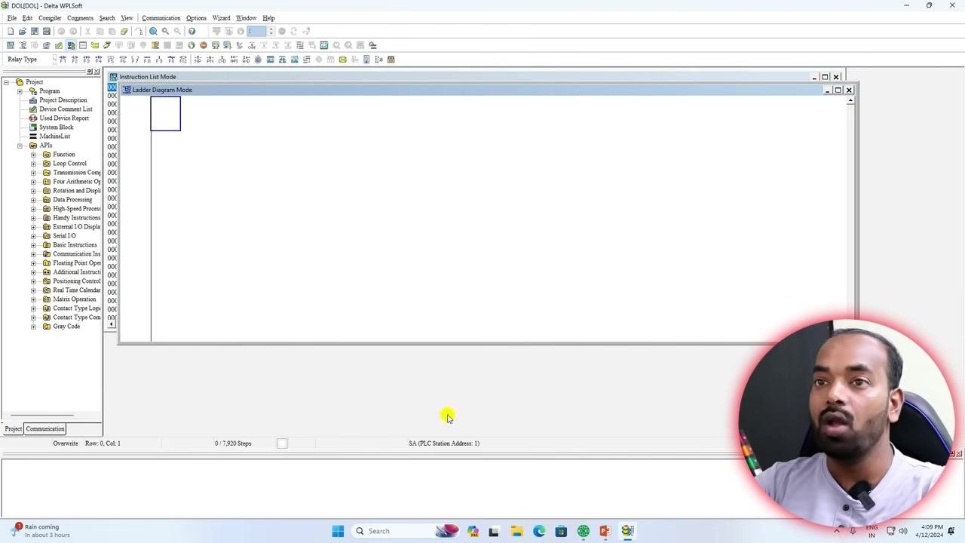Image resolution: width=965 pixels, height=543 pixels.
Task: Open the Compiler menu
Action: 50,18
